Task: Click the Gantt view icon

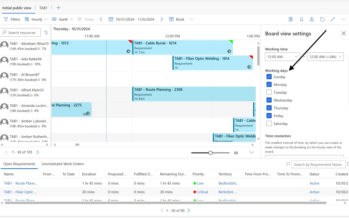Action: [54, 19]
